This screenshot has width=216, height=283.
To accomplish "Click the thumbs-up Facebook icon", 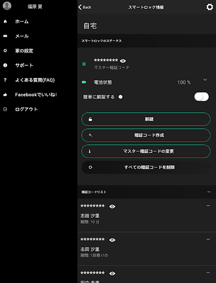I will pos(5,95).
